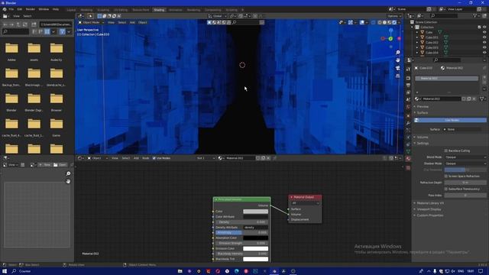This screenshot has width=489, height=275.
Task: Click file browser refresh icon
Action: tap(25, 24)
